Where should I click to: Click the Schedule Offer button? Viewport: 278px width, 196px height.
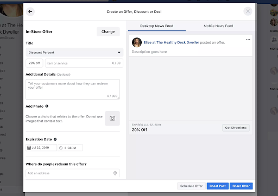point(191,186)
